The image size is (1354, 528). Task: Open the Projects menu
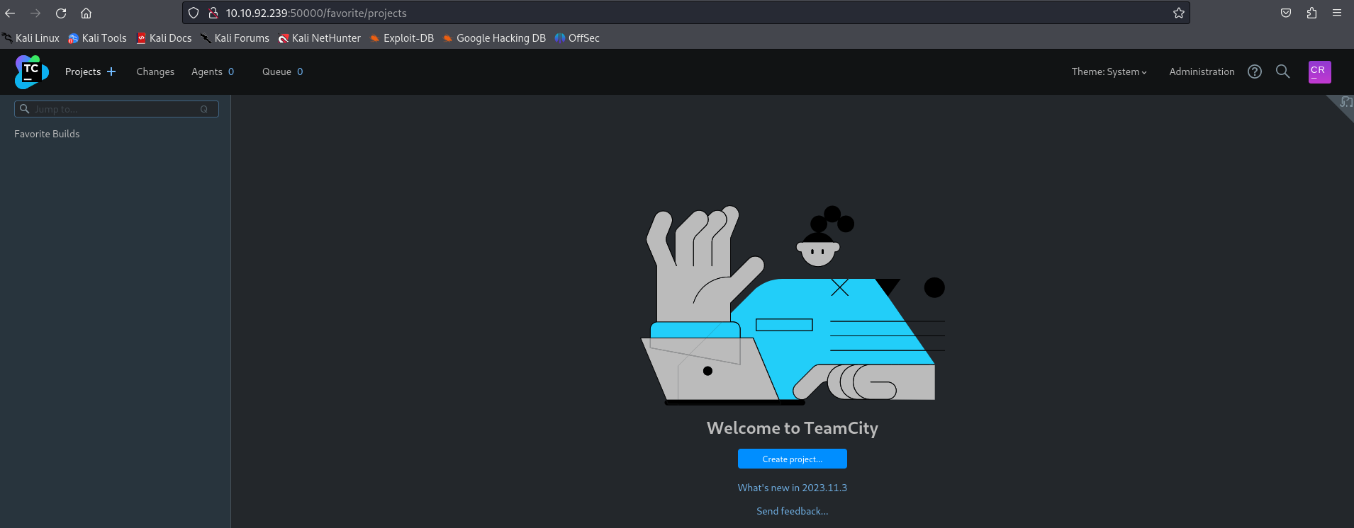(83, 71)
